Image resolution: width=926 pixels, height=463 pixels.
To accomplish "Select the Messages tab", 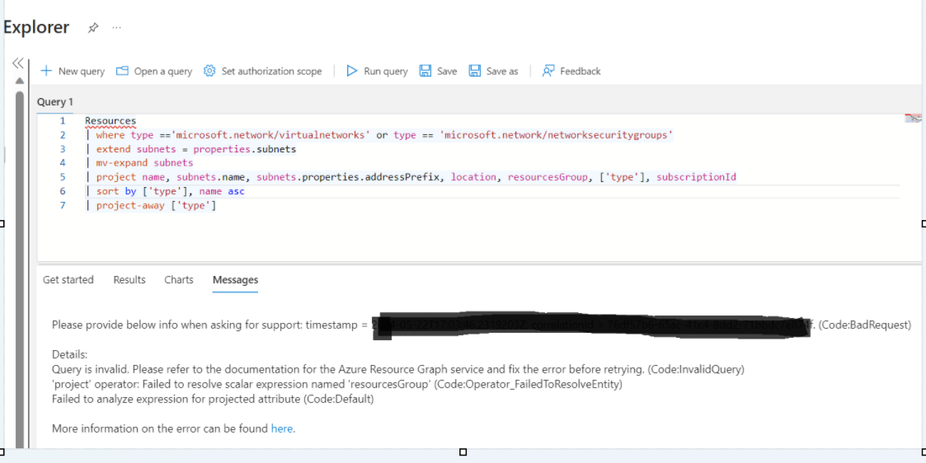I will tap(235, 279).
